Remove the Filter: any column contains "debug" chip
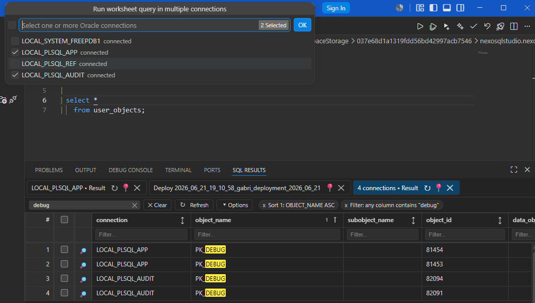This screenshot has width=535, height=303. [x=346, y=206]
